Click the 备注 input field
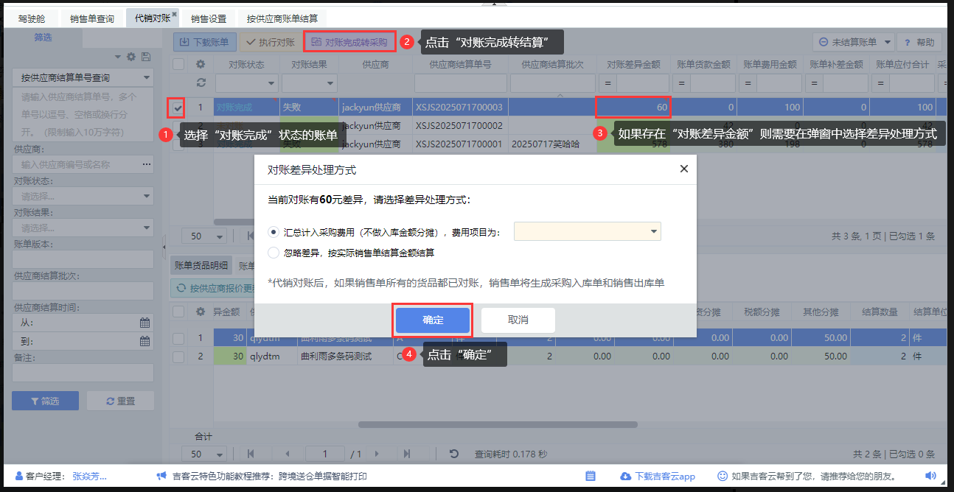The width and height of the screenshot is (954, 492). 83,373
